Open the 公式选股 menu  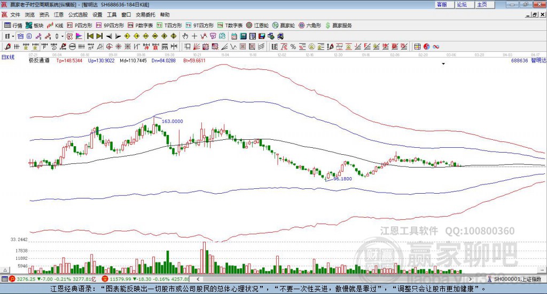point(78,14)
